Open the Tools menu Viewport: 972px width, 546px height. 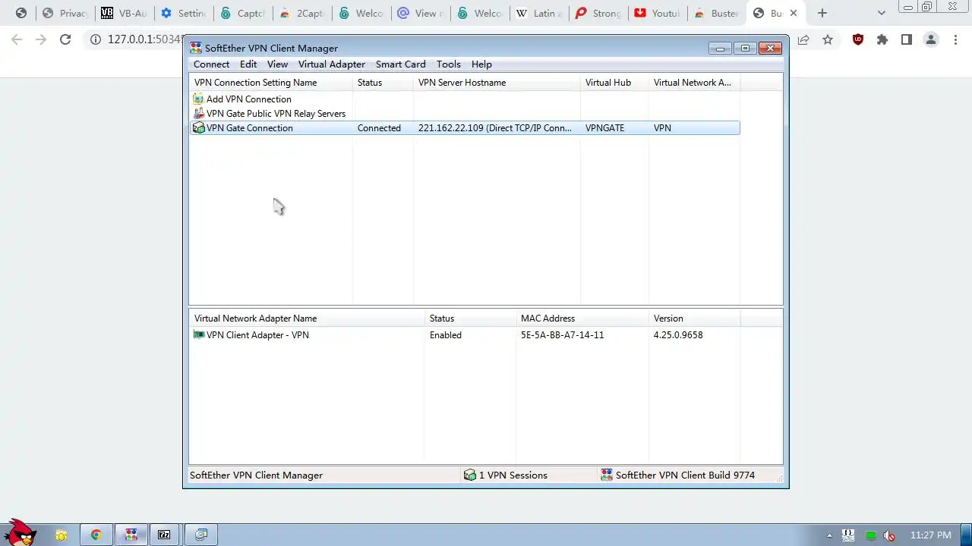point(448,64)
